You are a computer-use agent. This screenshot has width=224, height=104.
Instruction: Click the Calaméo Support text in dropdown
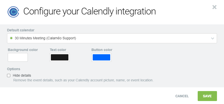(63, 38)
